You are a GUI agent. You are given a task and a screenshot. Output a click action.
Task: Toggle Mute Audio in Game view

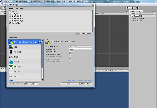(x=110, y=71)
